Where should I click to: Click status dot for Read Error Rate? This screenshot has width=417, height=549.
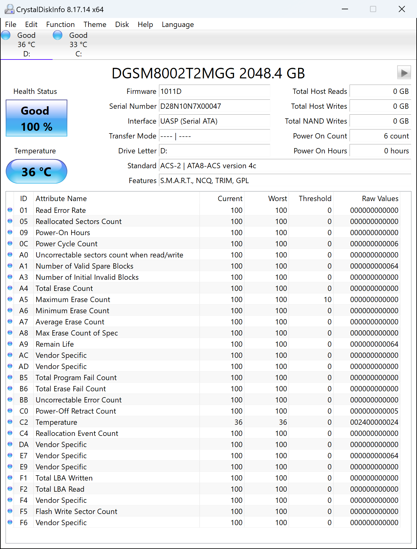[10, 210]
